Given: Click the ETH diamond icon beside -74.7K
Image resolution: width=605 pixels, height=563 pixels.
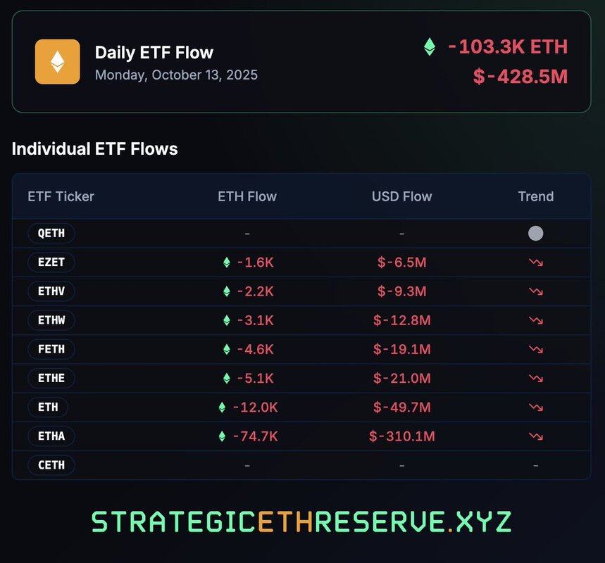Looking at the screenshot, I should (223, 436).
